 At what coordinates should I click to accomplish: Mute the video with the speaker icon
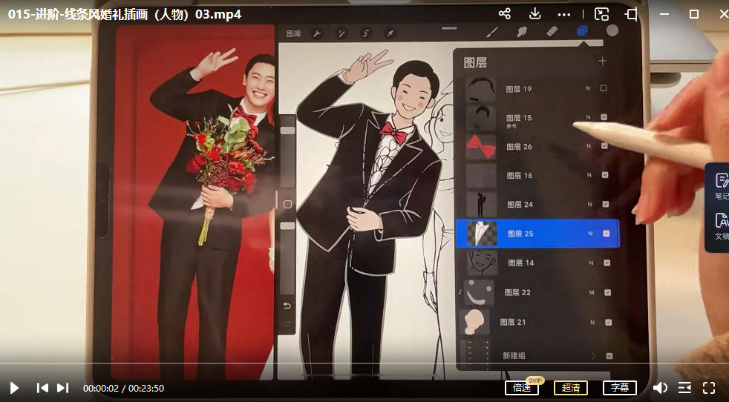(659, 387)
